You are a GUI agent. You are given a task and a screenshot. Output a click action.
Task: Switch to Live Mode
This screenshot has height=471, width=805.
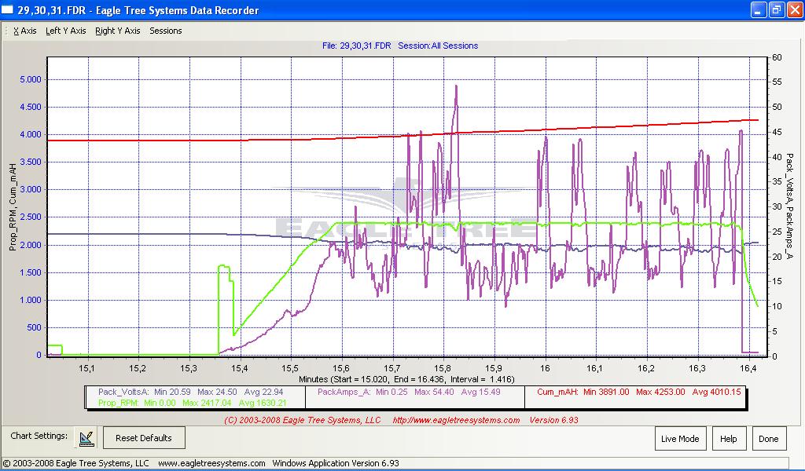point(681,438)
